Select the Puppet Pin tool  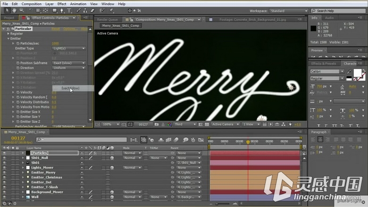coord(111,10)
